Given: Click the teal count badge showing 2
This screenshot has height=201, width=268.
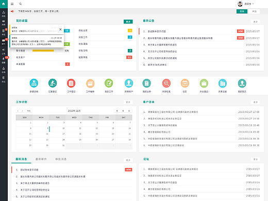Looking at the screenshot, I should (x=130, y=51).
